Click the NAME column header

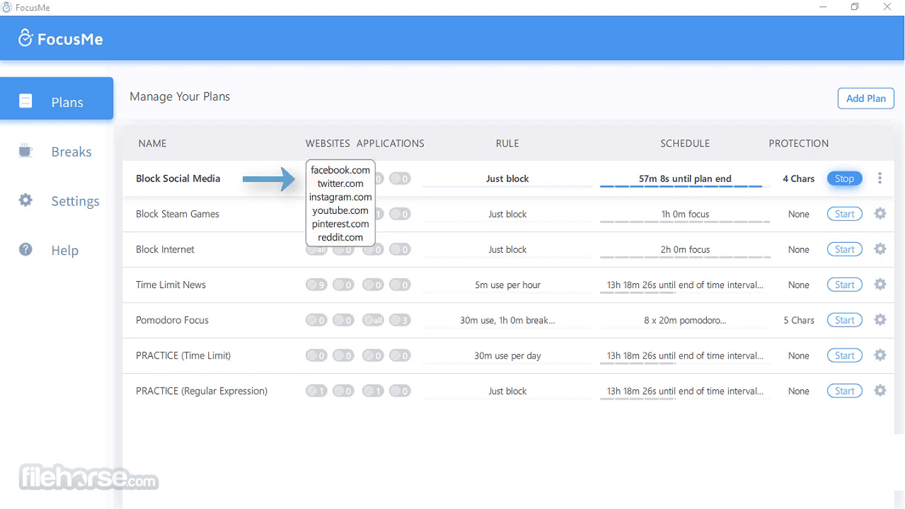[x=152, y=143]
